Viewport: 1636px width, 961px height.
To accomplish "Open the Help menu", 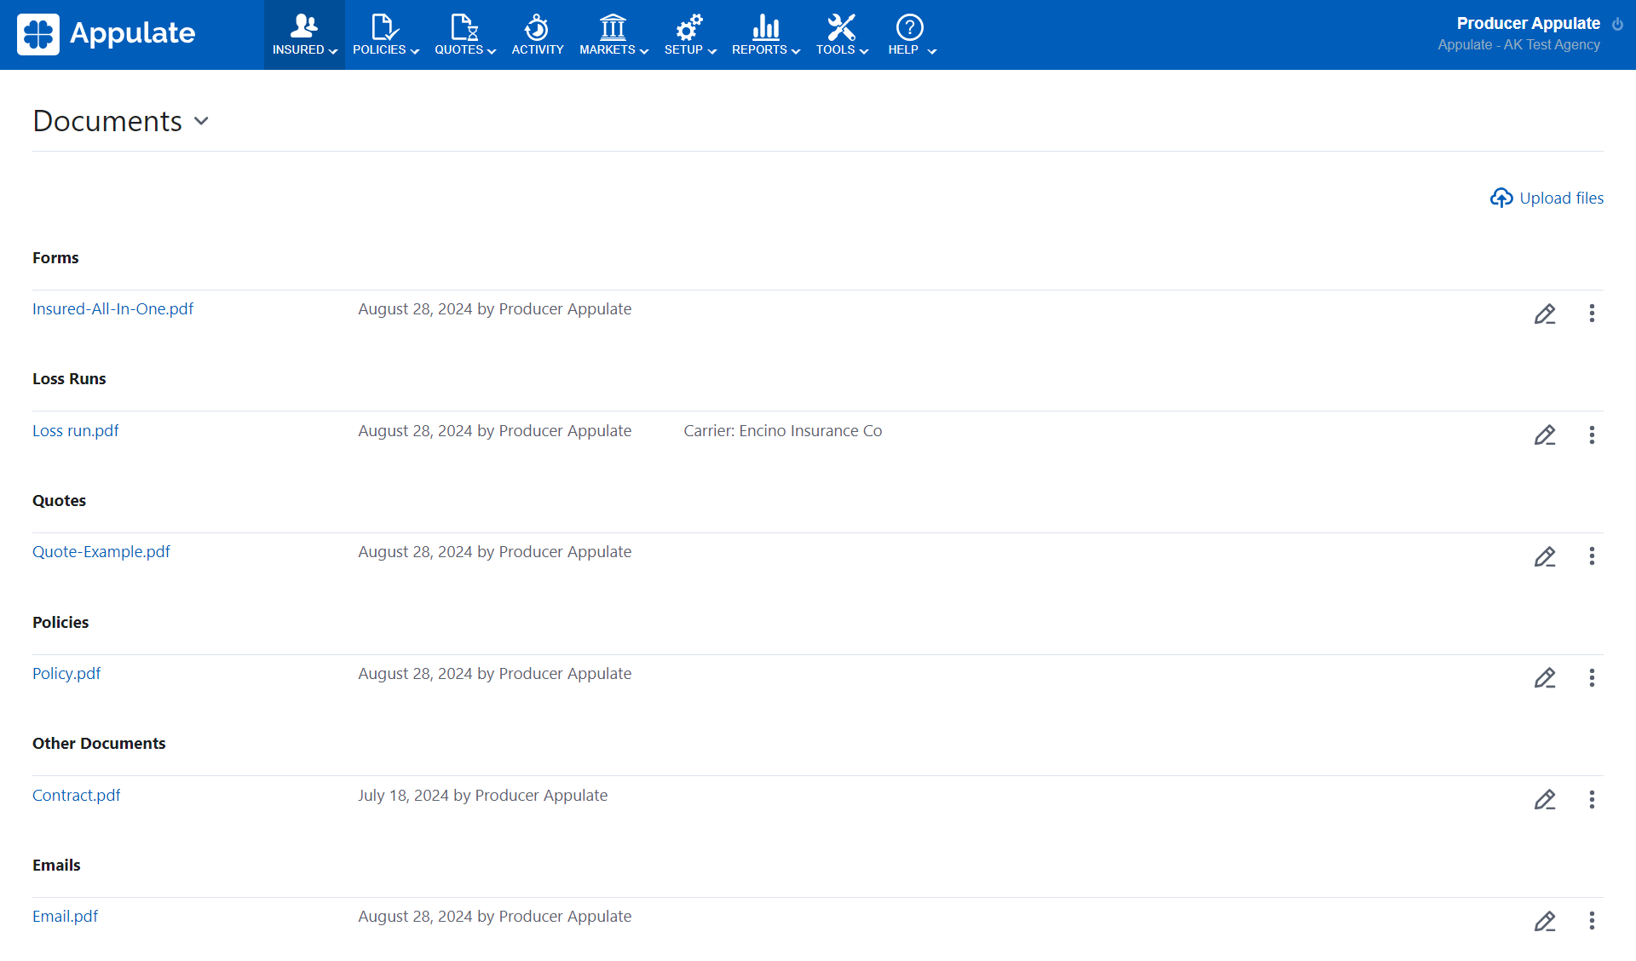I will [x=911, y=35].
